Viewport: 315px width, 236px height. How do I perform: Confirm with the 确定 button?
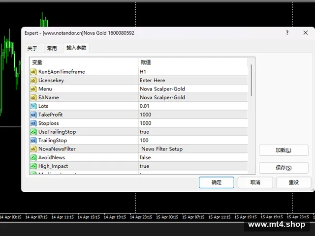coord(217,182)
